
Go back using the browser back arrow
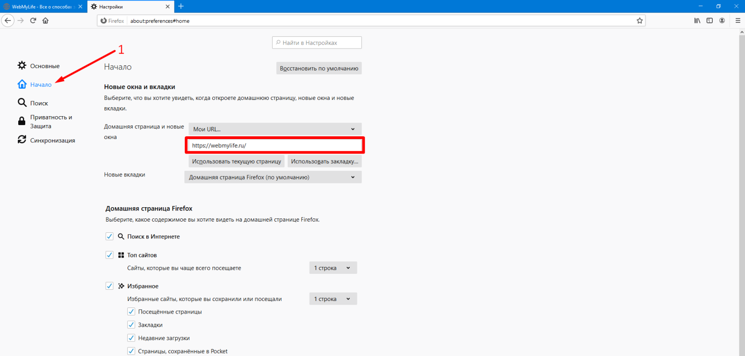8,21
